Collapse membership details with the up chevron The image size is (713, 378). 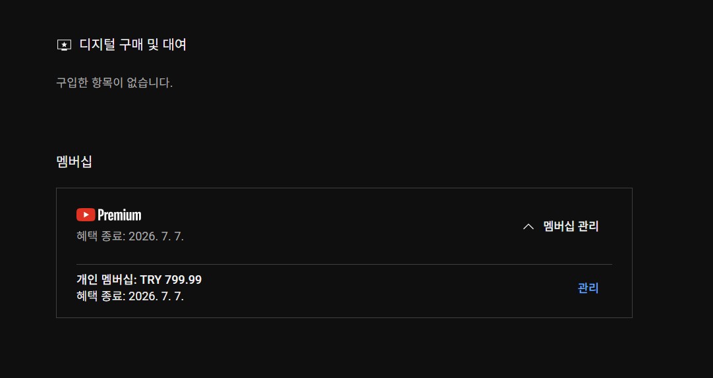tap(528, 227)
